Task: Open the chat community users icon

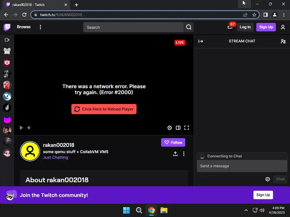Action: (283, 41)
